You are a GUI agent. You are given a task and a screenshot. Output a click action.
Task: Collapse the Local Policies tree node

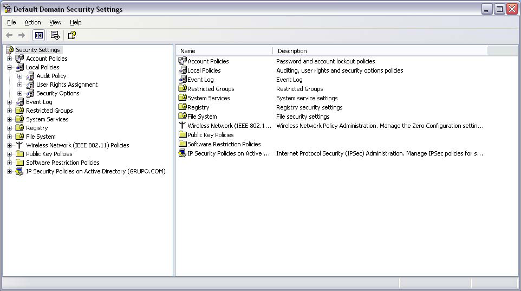[x=9, y=68]
